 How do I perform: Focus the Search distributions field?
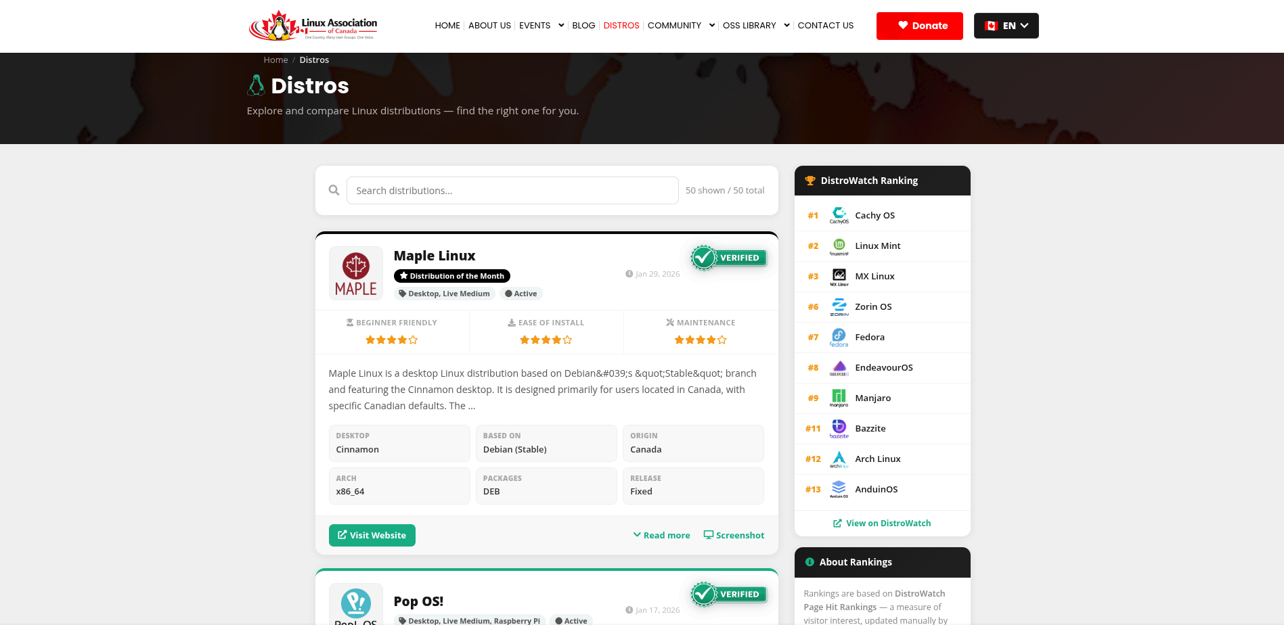(512, 190)
